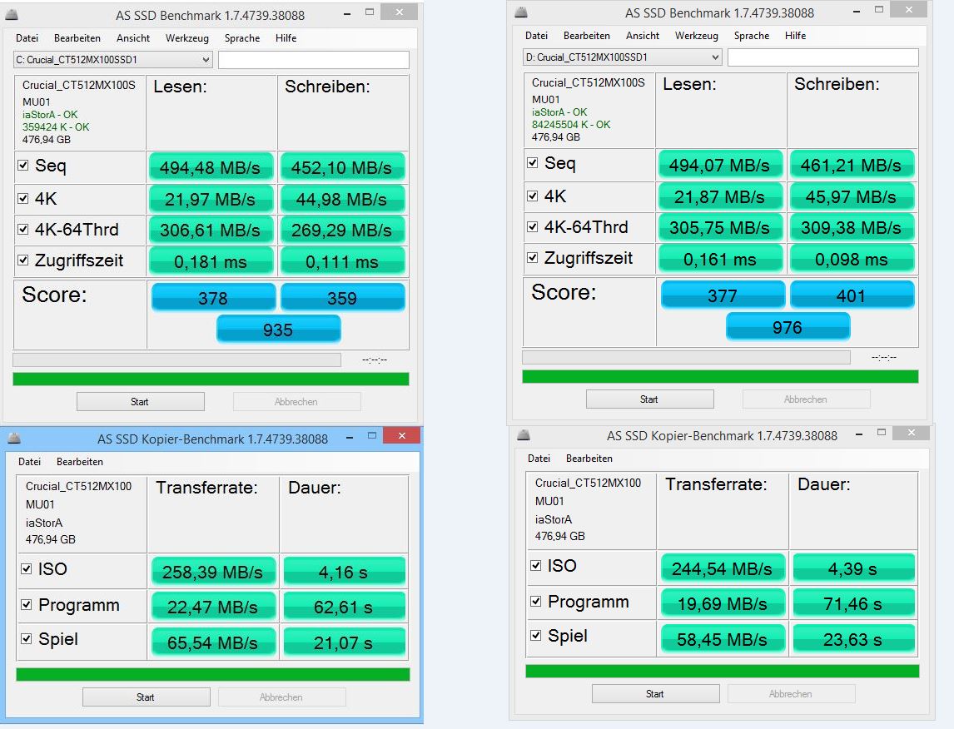Click the empty text field beside C: drive dropdown
The height and width of the screenshot is (729, 954).
pyautogui.click(x=313, y=60)
